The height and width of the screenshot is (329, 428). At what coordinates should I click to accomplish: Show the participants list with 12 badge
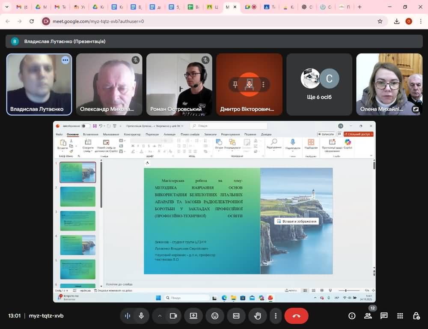[368, 316]
